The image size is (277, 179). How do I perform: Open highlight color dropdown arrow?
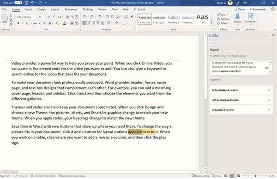coord(60,24)
